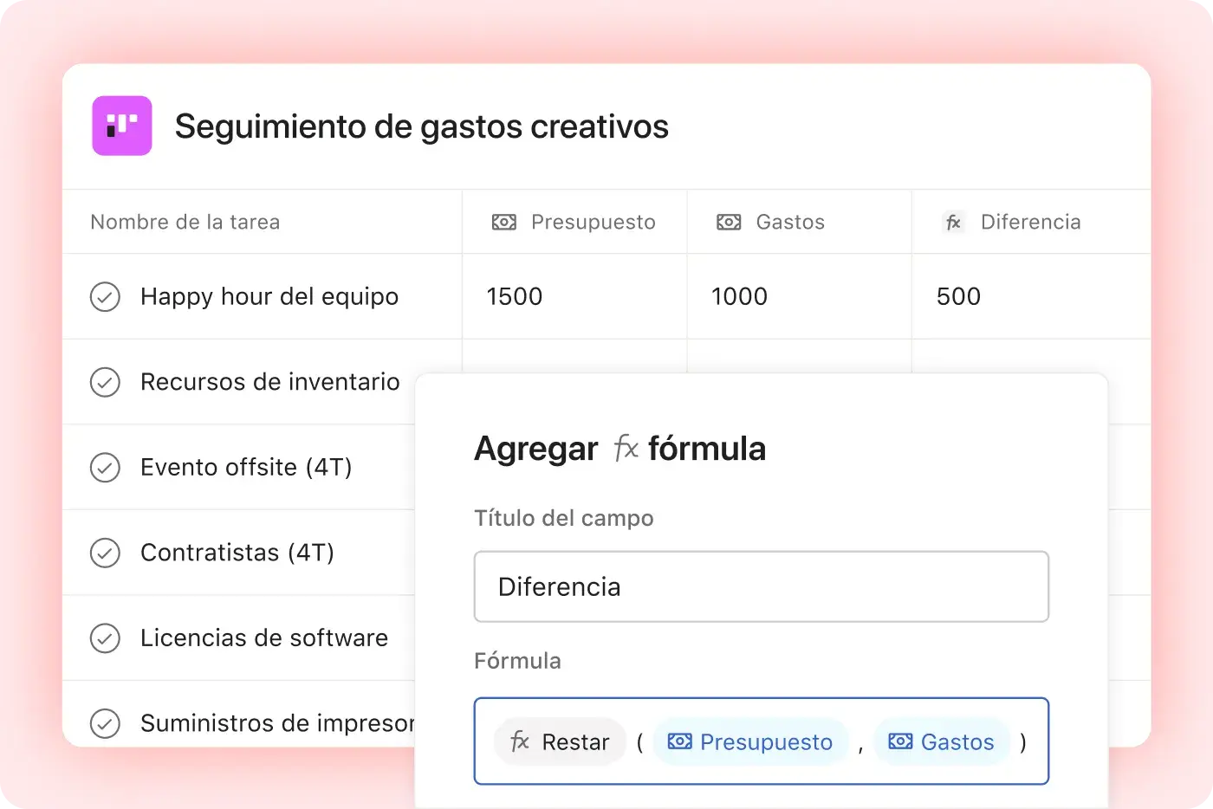Click the fx icon in the Restar chip
Viewport: 1213px width, 809px height.
(520, 741)
